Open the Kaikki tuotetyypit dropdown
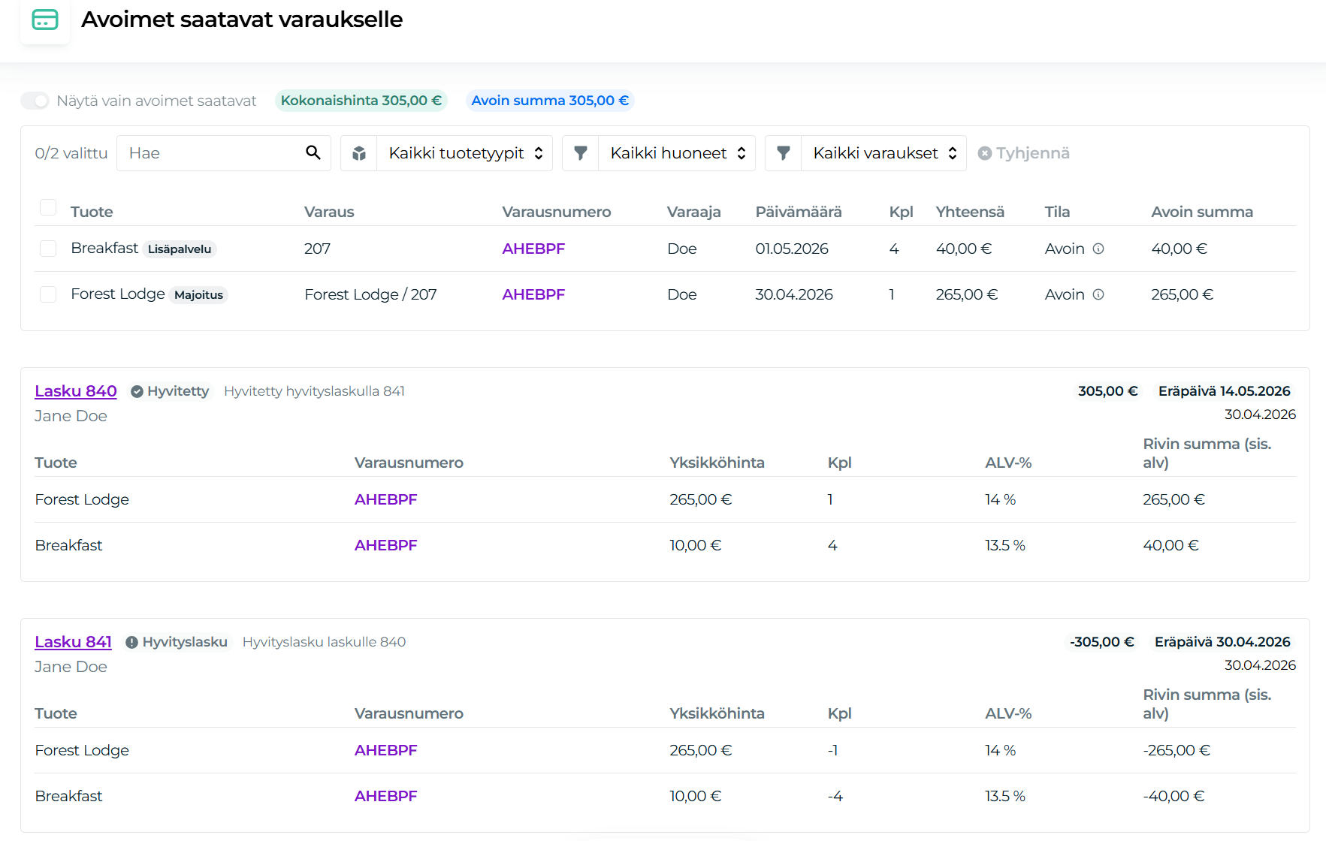Screen dimensions: 1326x841 tap(464, 153)
